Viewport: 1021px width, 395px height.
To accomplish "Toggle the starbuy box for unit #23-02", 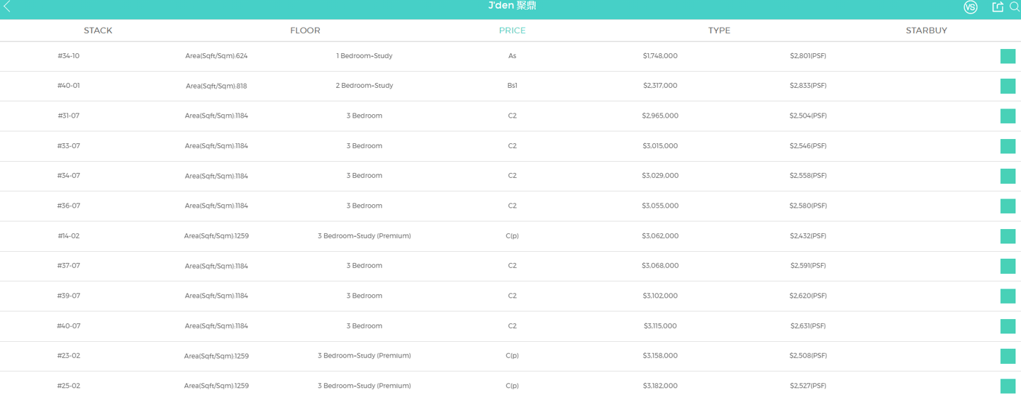I will click(x=1008, y=356).
